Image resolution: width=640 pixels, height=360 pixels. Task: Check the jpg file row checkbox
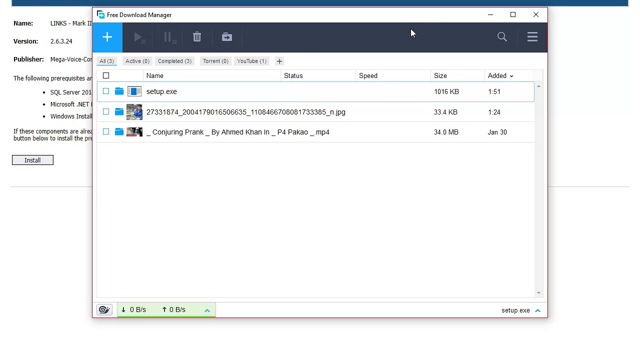[x=106, y=111]
